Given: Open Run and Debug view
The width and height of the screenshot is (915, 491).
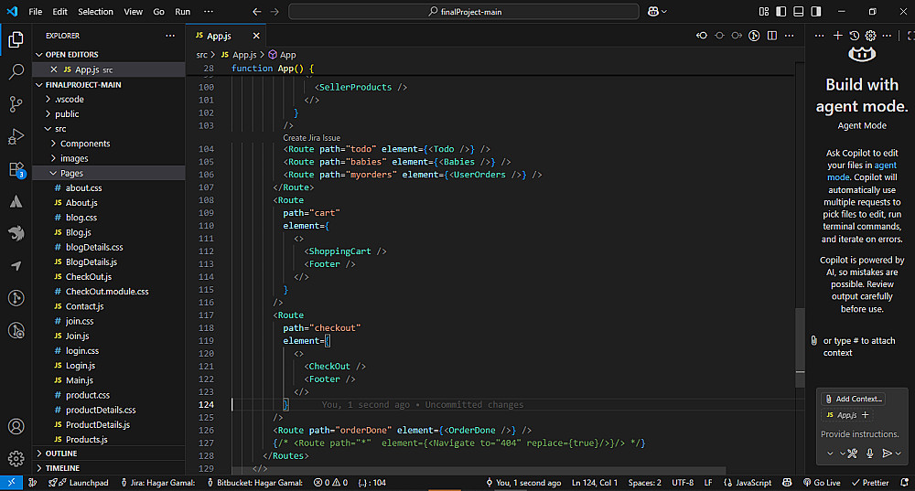Looking at the screenshot, I should pos(16,136).
